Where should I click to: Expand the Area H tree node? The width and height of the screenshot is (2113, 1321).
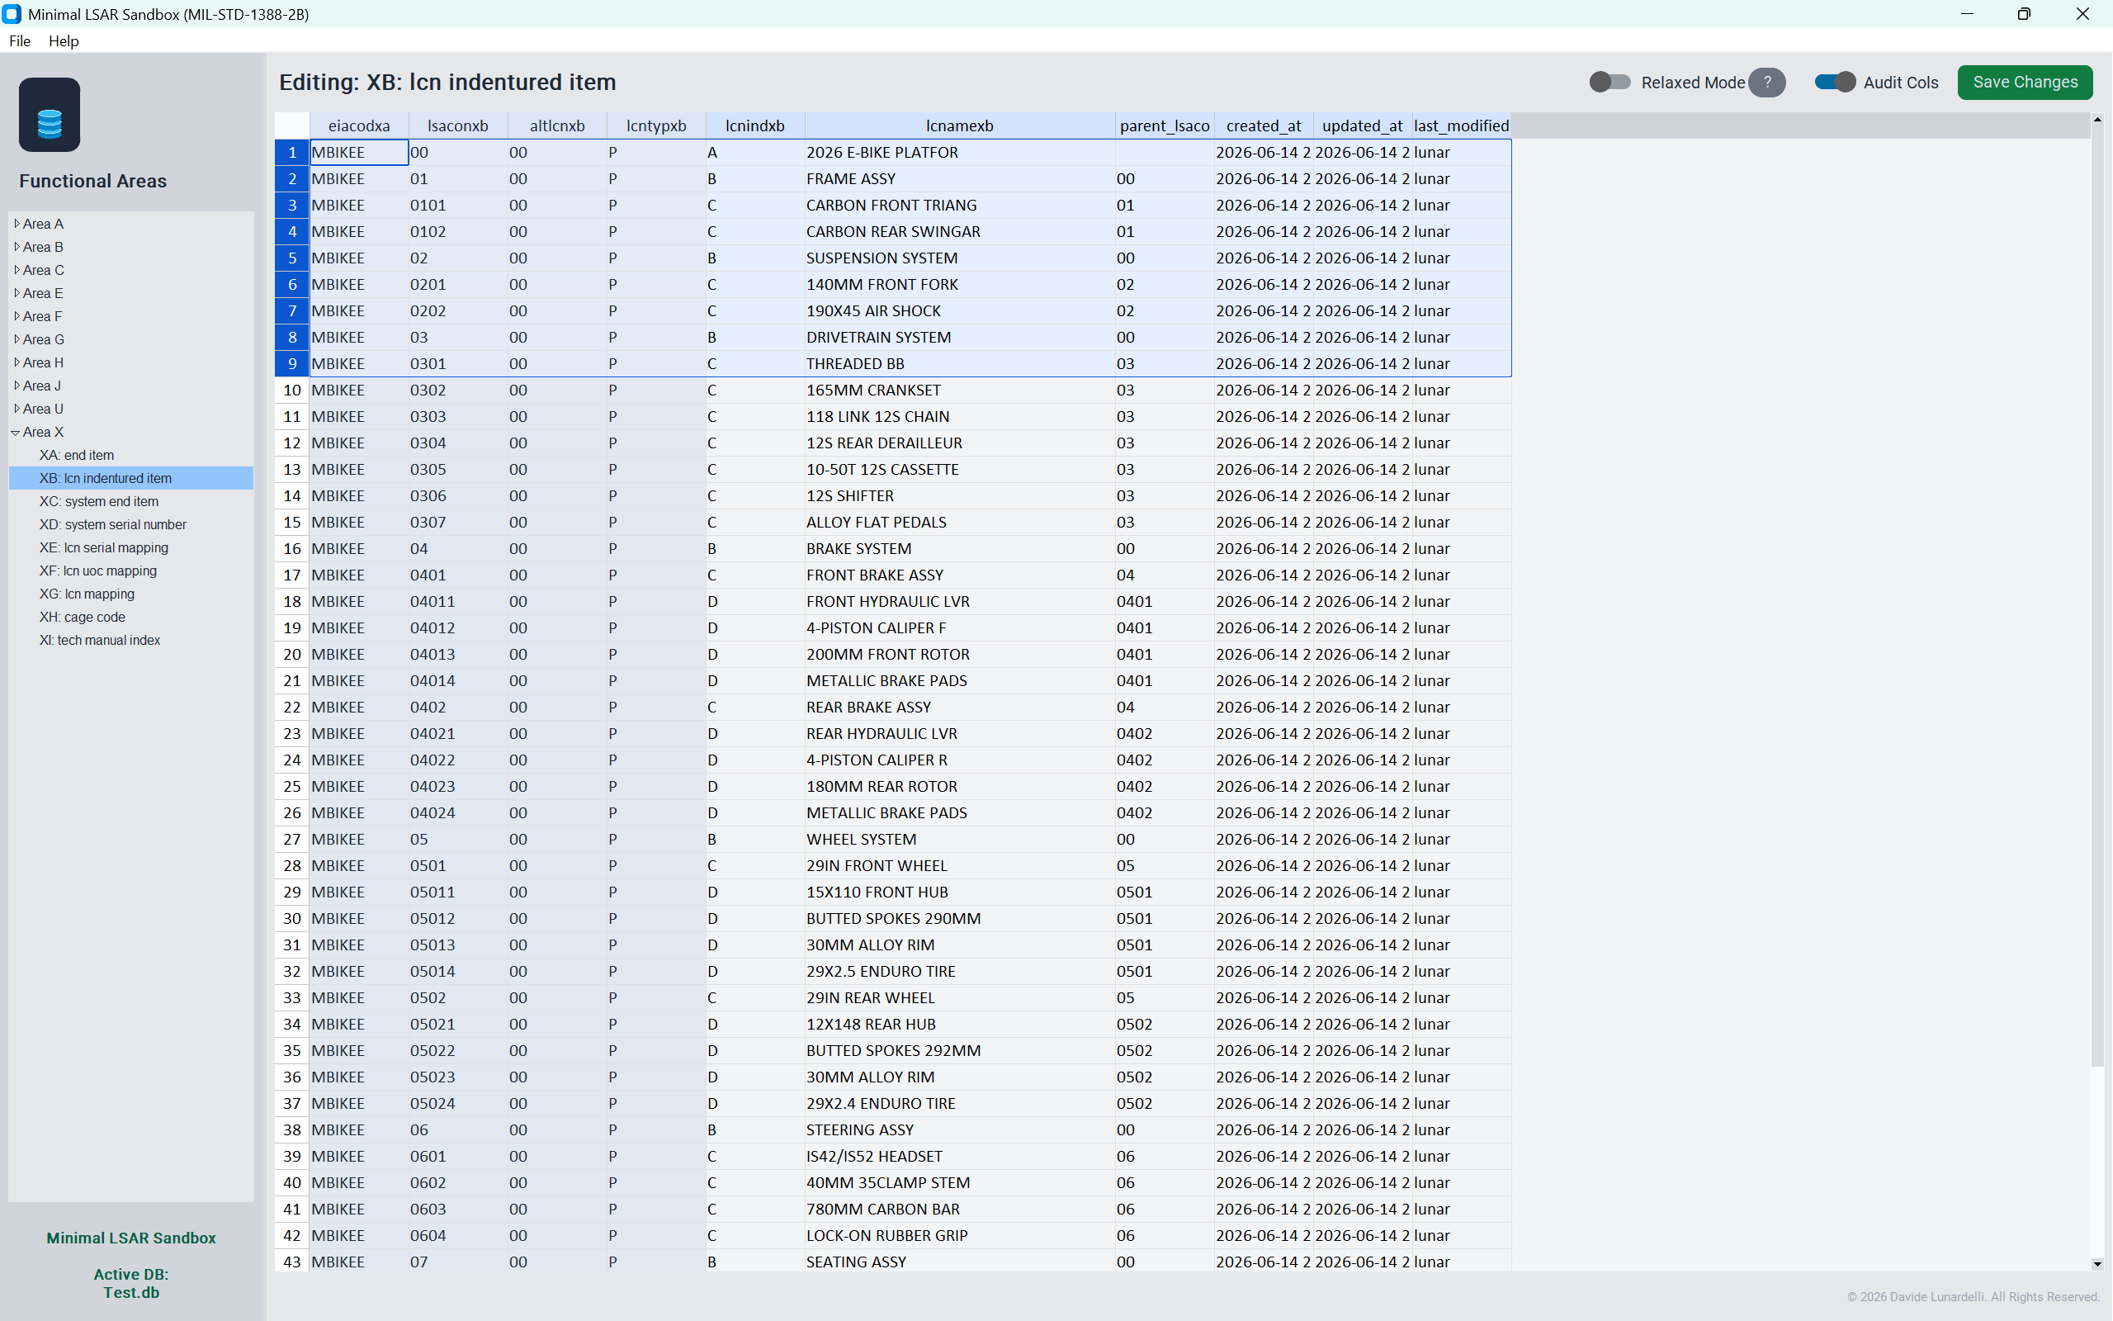click(x=17, y=362)
